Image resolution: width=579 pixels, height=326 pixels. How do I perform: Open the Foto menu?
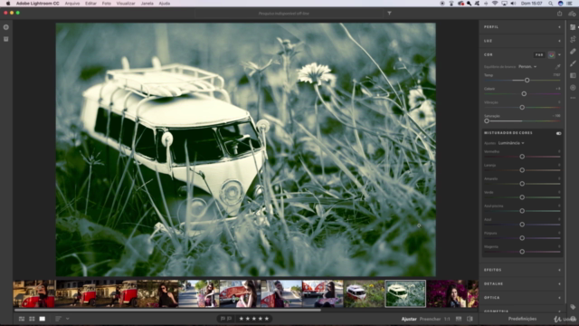[107, 4]
